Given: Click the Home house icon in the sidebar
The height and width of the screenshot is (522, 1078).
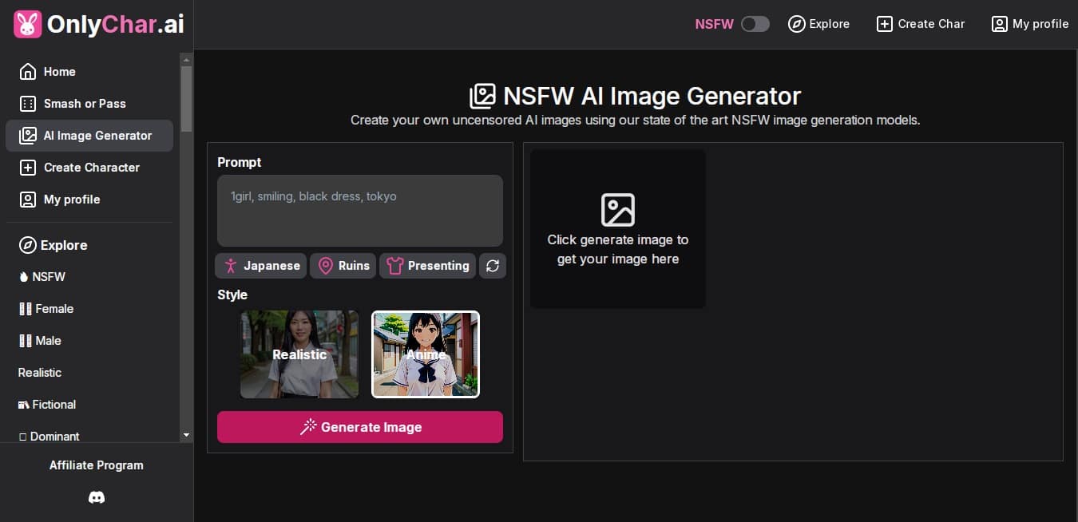Looking at the screenshot, I should [x=28, y=72].
